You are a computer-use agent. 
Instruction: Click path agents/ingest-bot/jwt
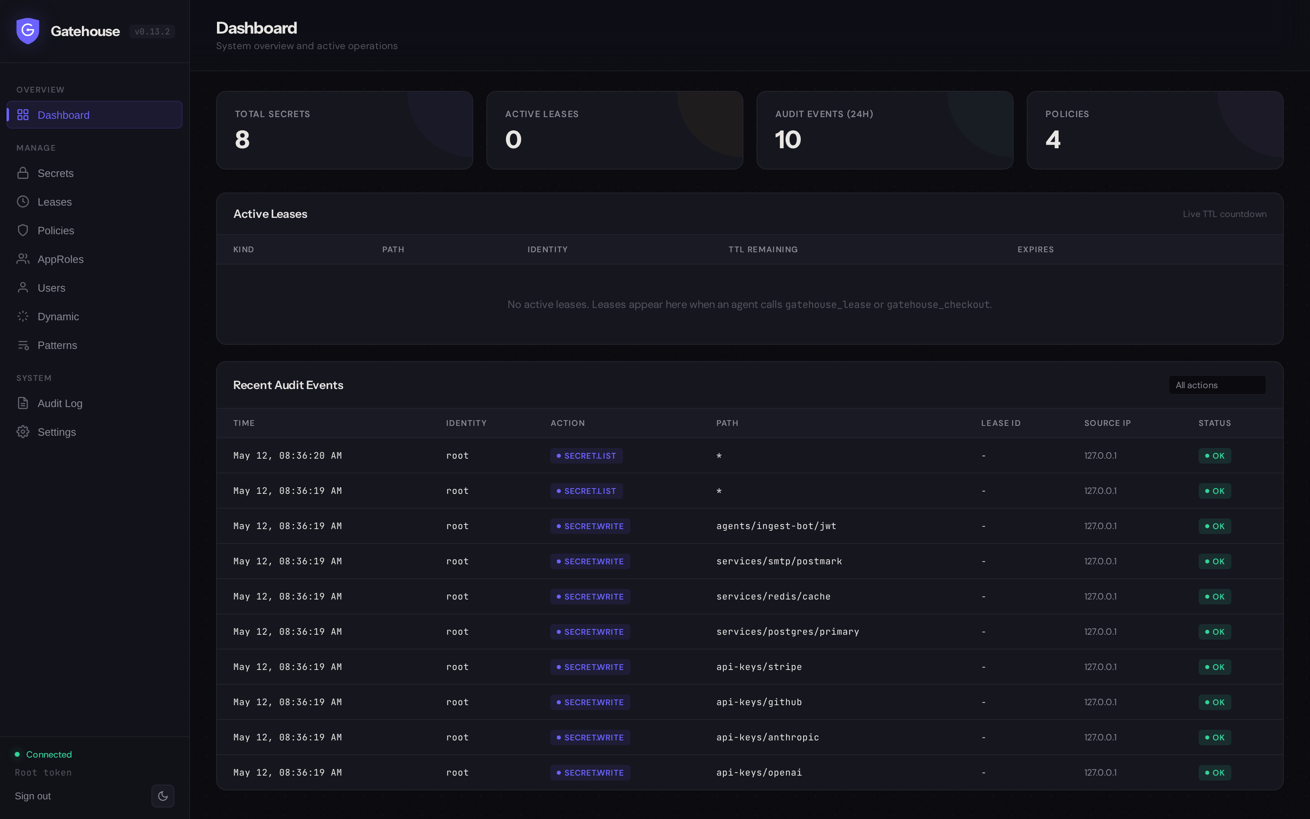coord(776,526)
